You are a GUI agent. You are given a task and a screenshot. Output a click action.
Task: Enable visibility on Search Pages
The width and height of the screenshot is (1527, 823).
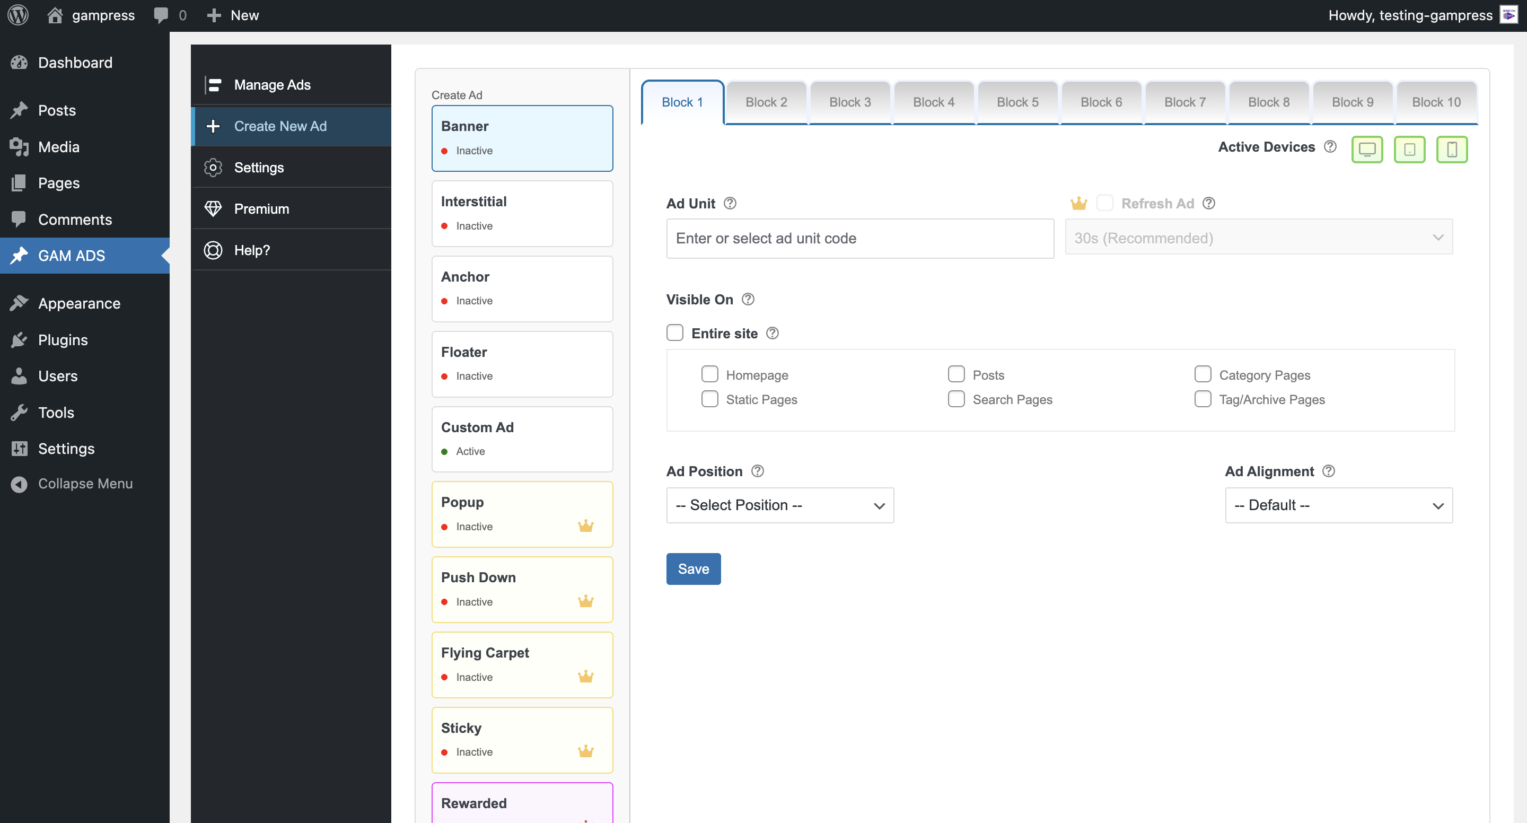[955, 399]
